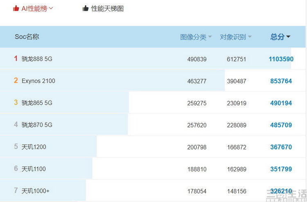Screen dimensions: 307x202
Task: Select the AI性能榜 tab label
Action: pos(34,9)
